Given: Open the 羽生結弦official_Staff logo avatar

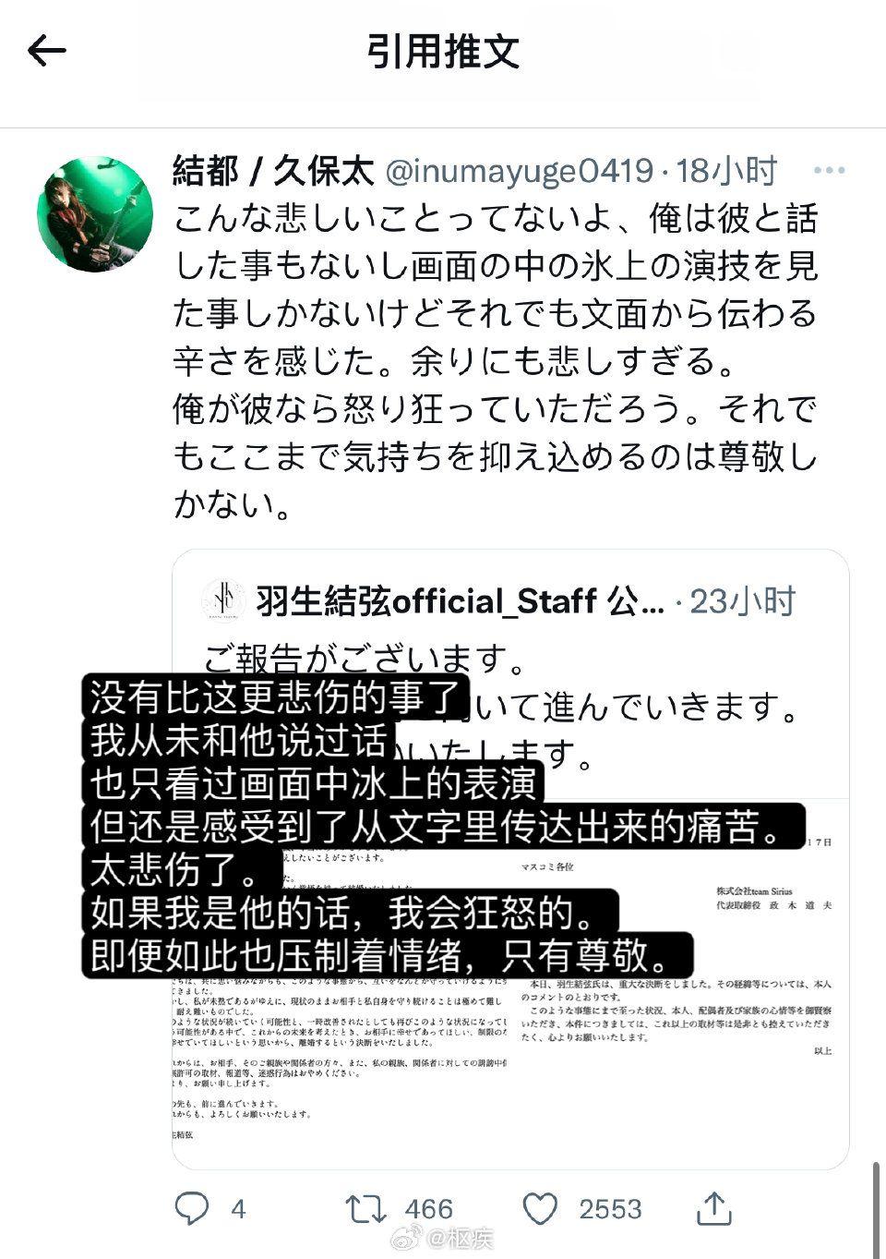Looking at the screenshot, I should point(223,601).
